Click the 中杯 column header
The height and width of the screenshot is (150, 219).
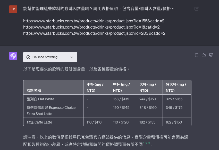[x=121, y=87]
